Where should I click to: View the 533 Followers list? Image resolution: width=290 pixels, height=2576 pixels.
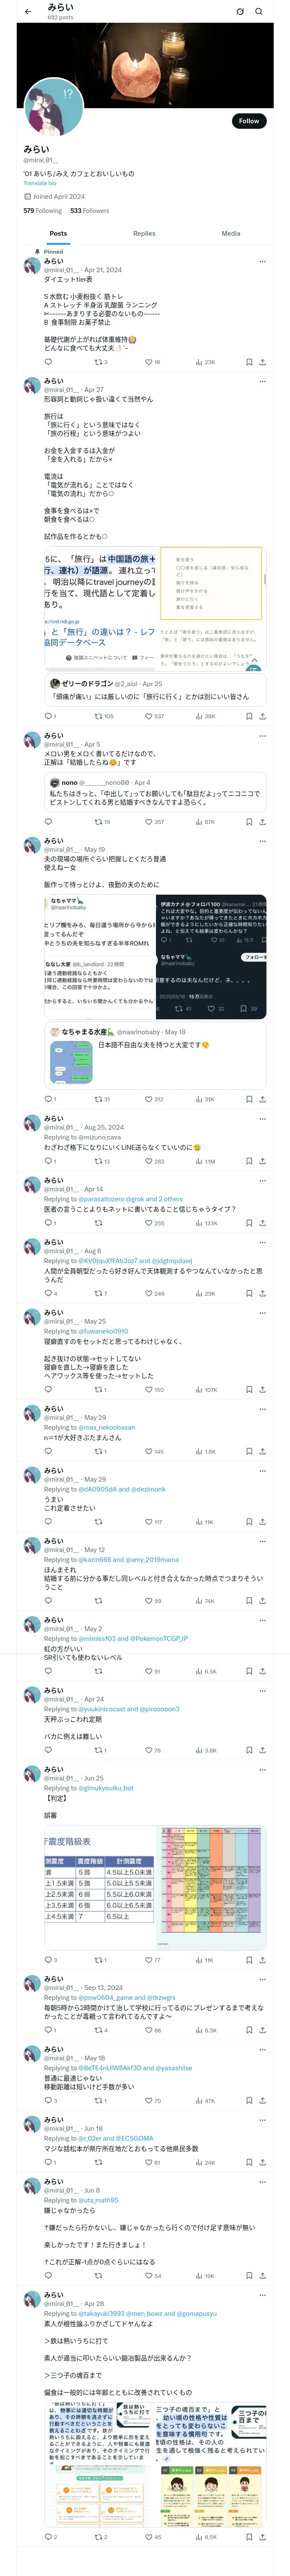click(89, 211)
